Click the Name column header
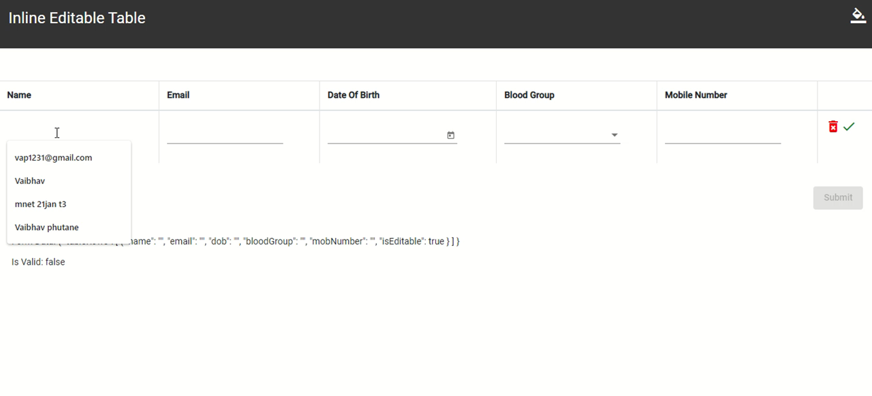Viewport: 872px width, 396px height. point(19,95)
